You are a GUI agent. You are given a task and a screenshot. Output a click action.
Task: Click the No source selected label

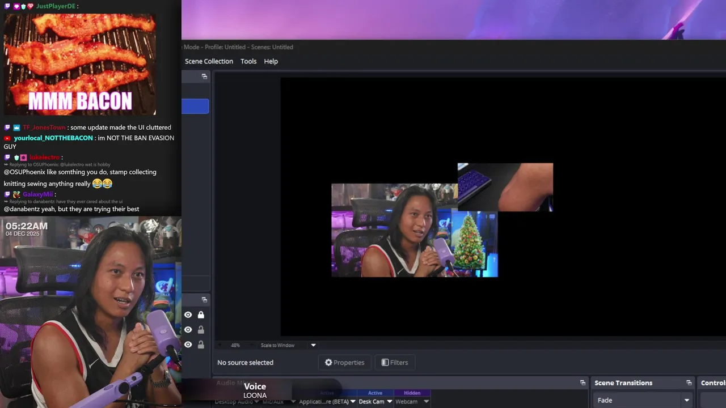pyautogui.click(x=245, y=363)
